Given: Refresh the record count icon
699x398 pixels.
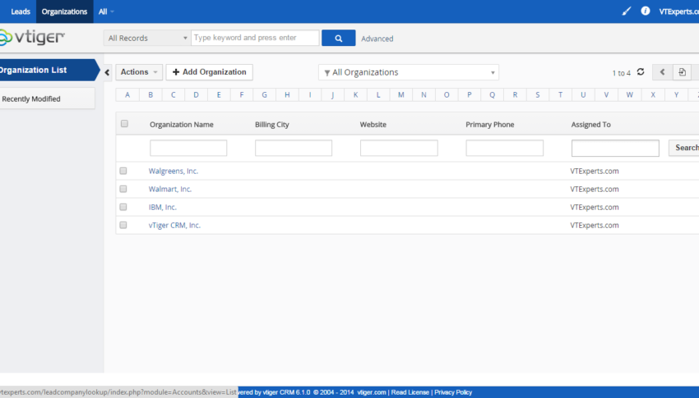Looking at the screenshot, I should click(641, 71).
